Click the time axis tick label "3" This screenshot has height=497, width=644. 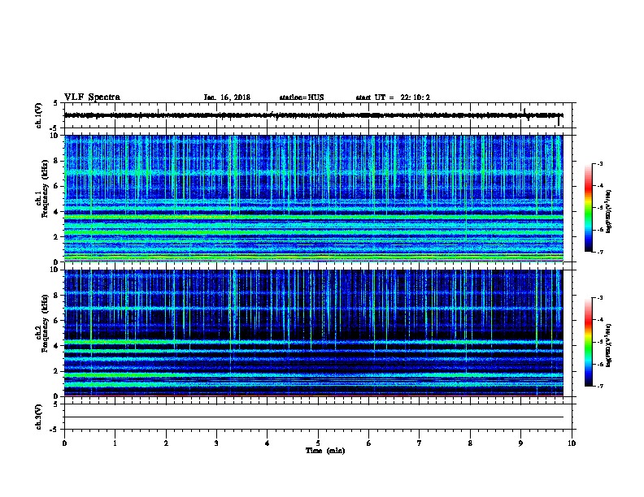click(x=216, y=443)
